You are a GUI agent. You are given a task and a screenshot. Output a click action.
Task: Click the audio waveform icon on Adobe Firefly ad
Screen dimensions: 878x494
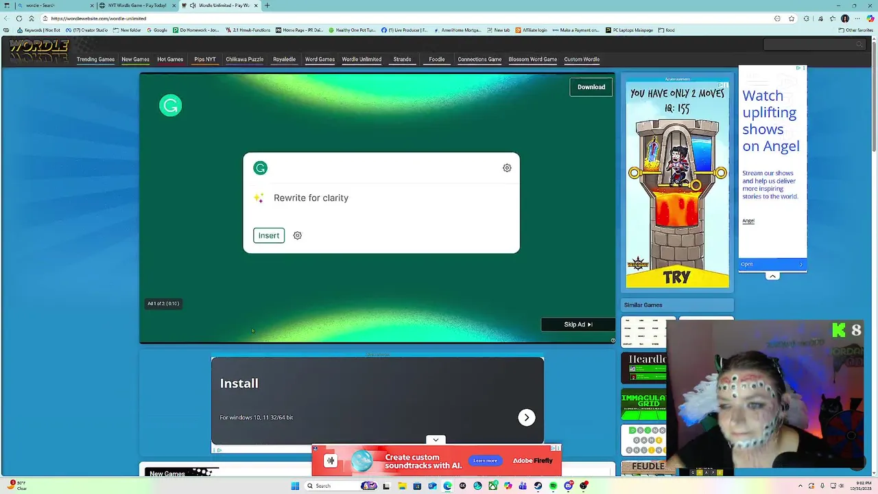point(330,461)
